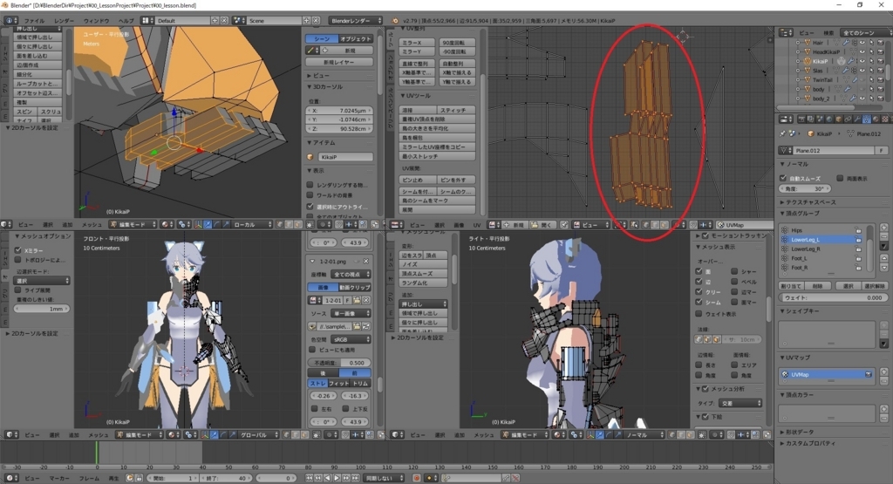Viewport: 893px width, 484px height.
Task: Add a new screen layout with plus icon
Action: tap(215, 21)
